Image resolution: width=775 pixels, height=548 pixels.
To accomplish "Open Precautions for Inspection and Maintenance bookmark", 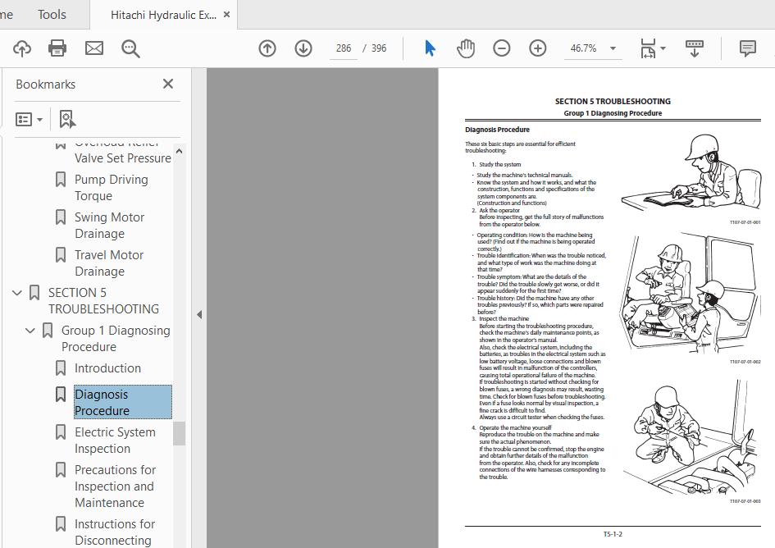I will pos(115,486).
